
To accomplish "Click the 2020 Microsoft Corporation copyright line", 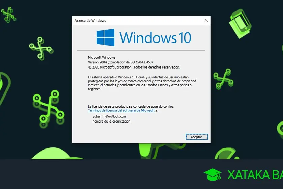I will pos(134,67).
